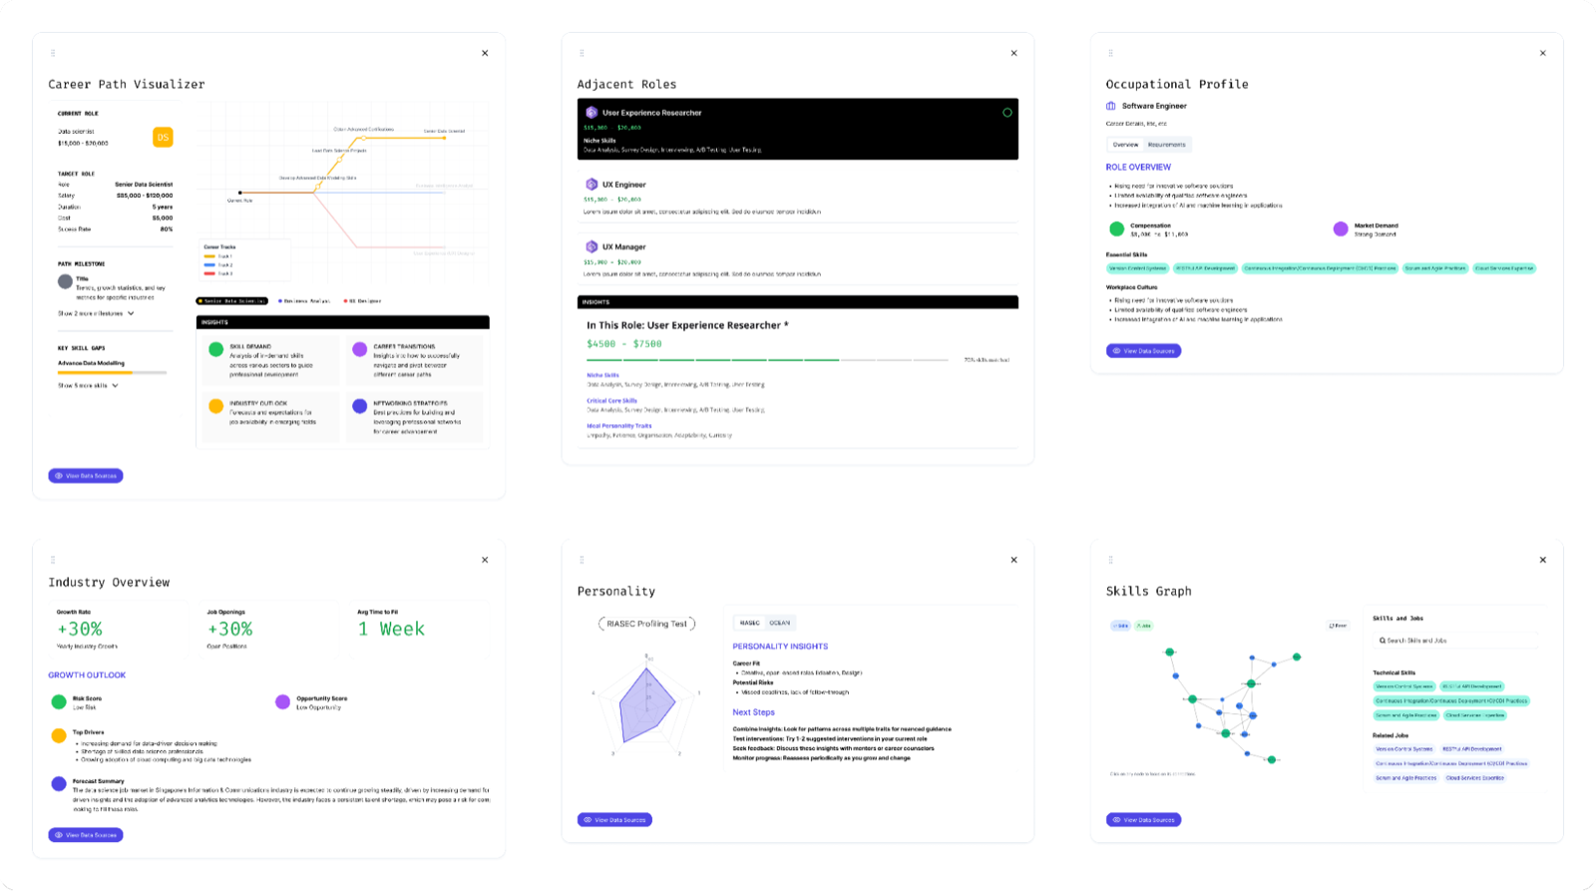This screenshot has width=1596, height=891.
Task: Expand Show 2 more milestones
Action: pyautogui.click(x=96, y=313)
